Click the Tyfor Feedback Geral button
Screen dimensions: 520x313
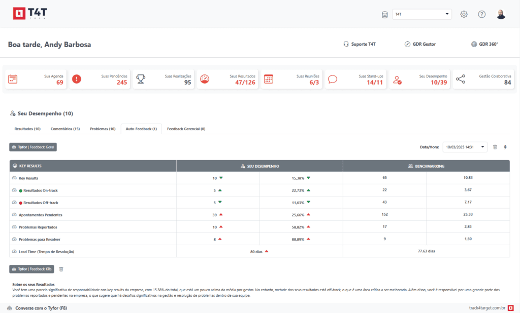coord(33,147)
